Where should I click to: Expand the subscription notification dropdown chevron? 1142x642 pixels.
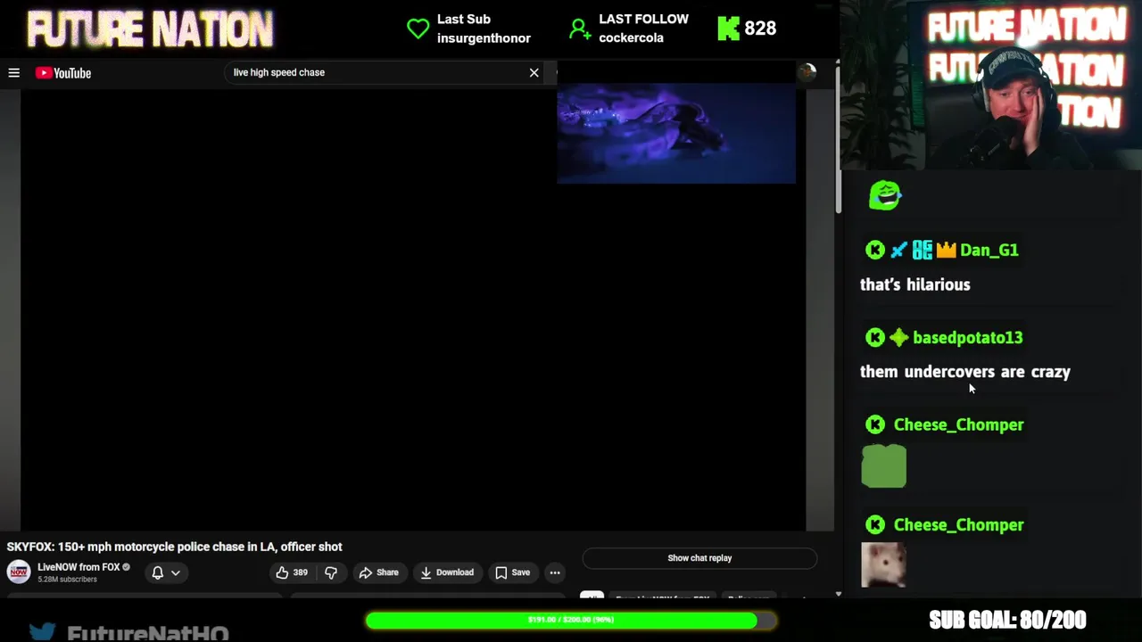point(176,572)
